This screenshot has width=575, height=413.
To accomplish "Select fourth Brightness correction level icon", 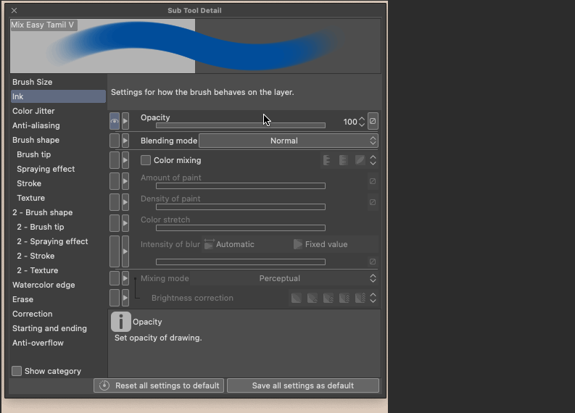I will tap(344, 298).
